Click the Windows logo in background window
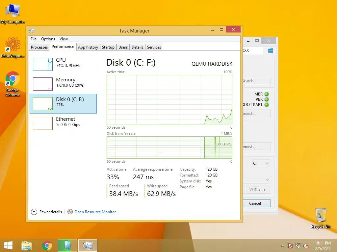The width and height of the screenshot is (337, 252). pos(270,51)
